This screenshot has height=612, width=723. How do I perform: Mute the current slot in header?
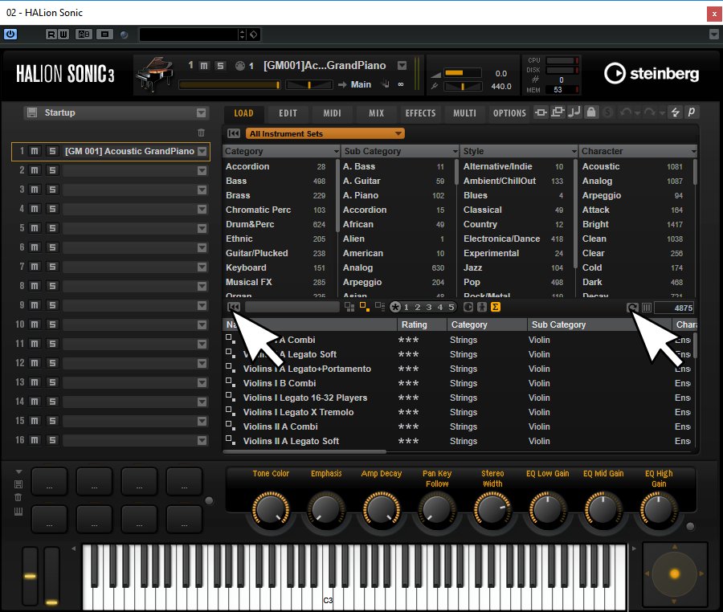(x=204, y=65)
